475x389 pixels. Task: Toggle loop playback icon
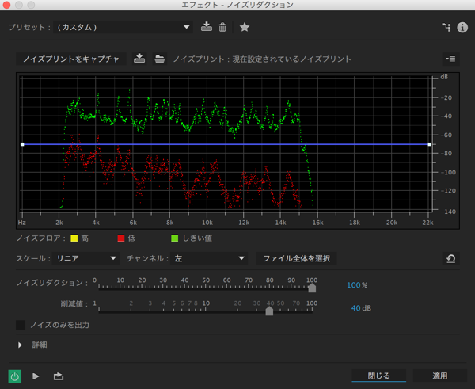pos(59,376)
